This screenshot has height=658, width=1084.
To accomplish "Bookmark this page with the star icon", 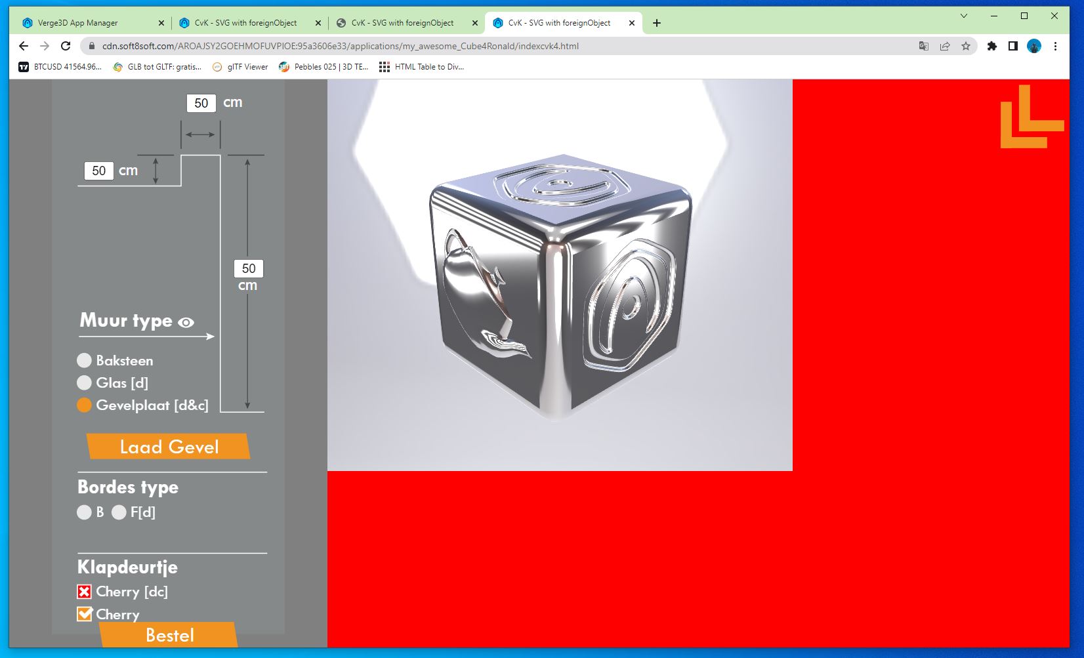I will (966, 46).
